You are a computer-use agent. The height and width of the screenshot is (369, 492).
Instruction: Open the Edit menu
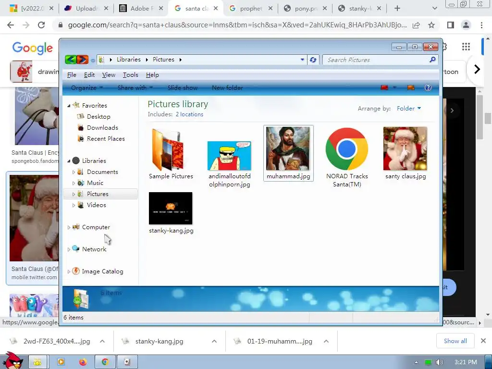coord(89,74)
